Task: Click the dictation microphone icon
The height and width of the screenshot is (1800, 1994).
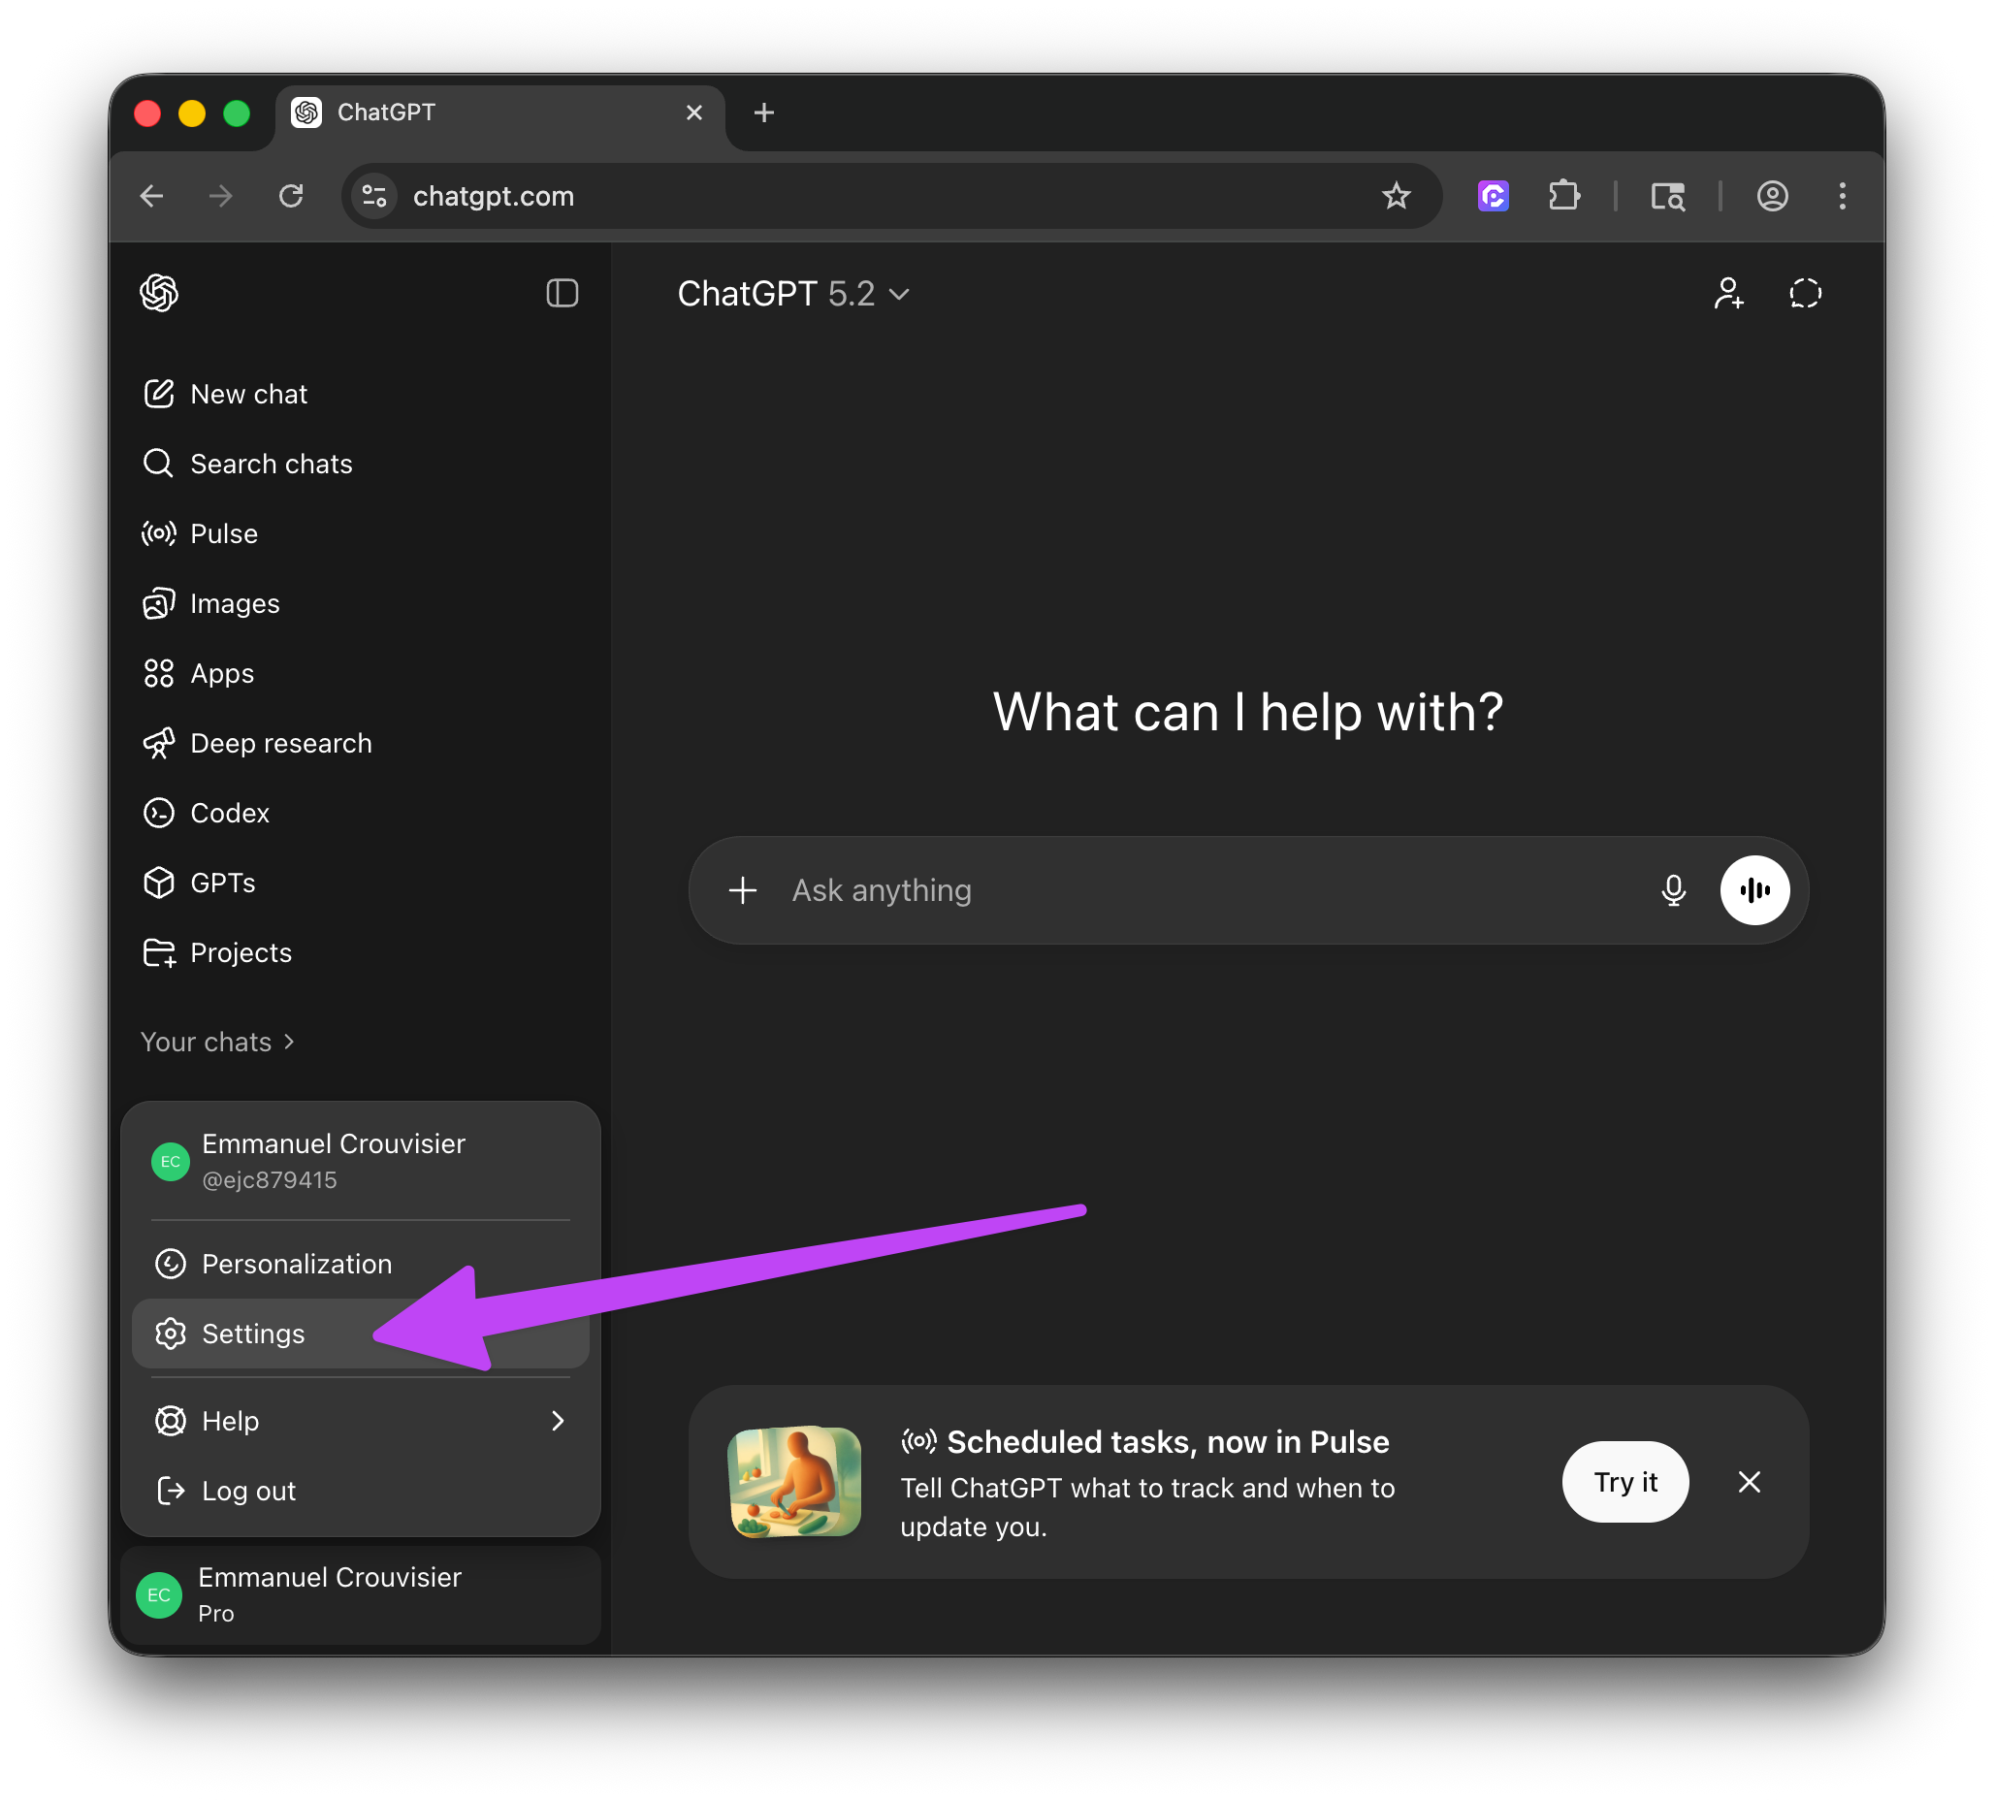Action: pos(1673,890)
